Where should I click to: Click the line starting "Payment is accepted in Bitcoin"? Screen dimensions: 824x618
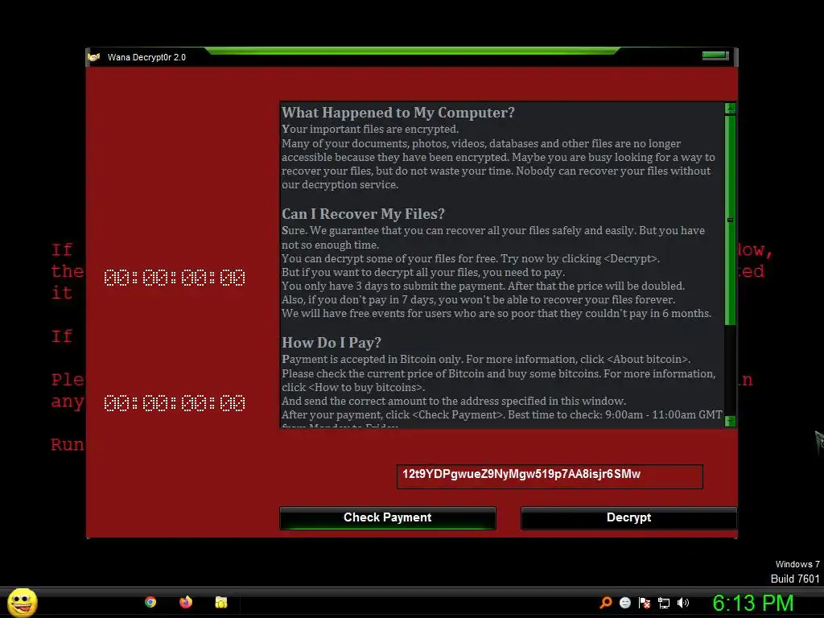(x=486, y=360)
